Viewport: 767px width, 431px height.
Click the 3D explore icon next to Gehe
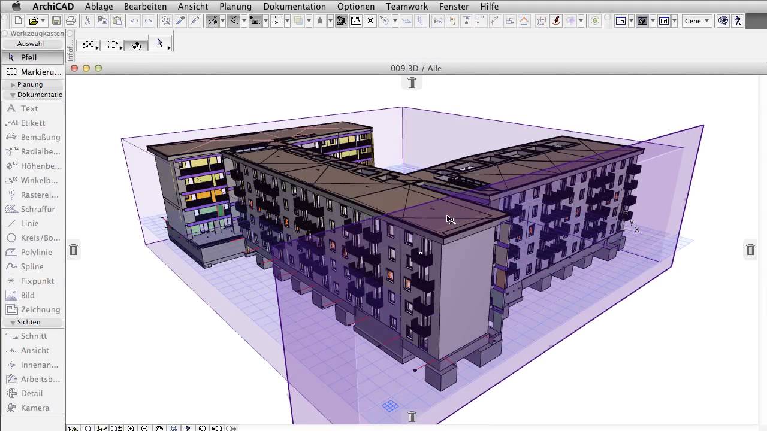point(723,20)
